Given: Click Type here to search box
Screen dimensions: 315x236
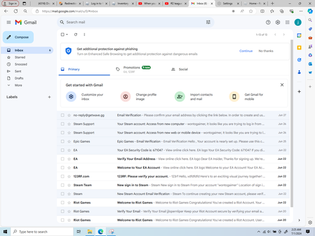Looking at the screenshot, I should click(42, 232).
